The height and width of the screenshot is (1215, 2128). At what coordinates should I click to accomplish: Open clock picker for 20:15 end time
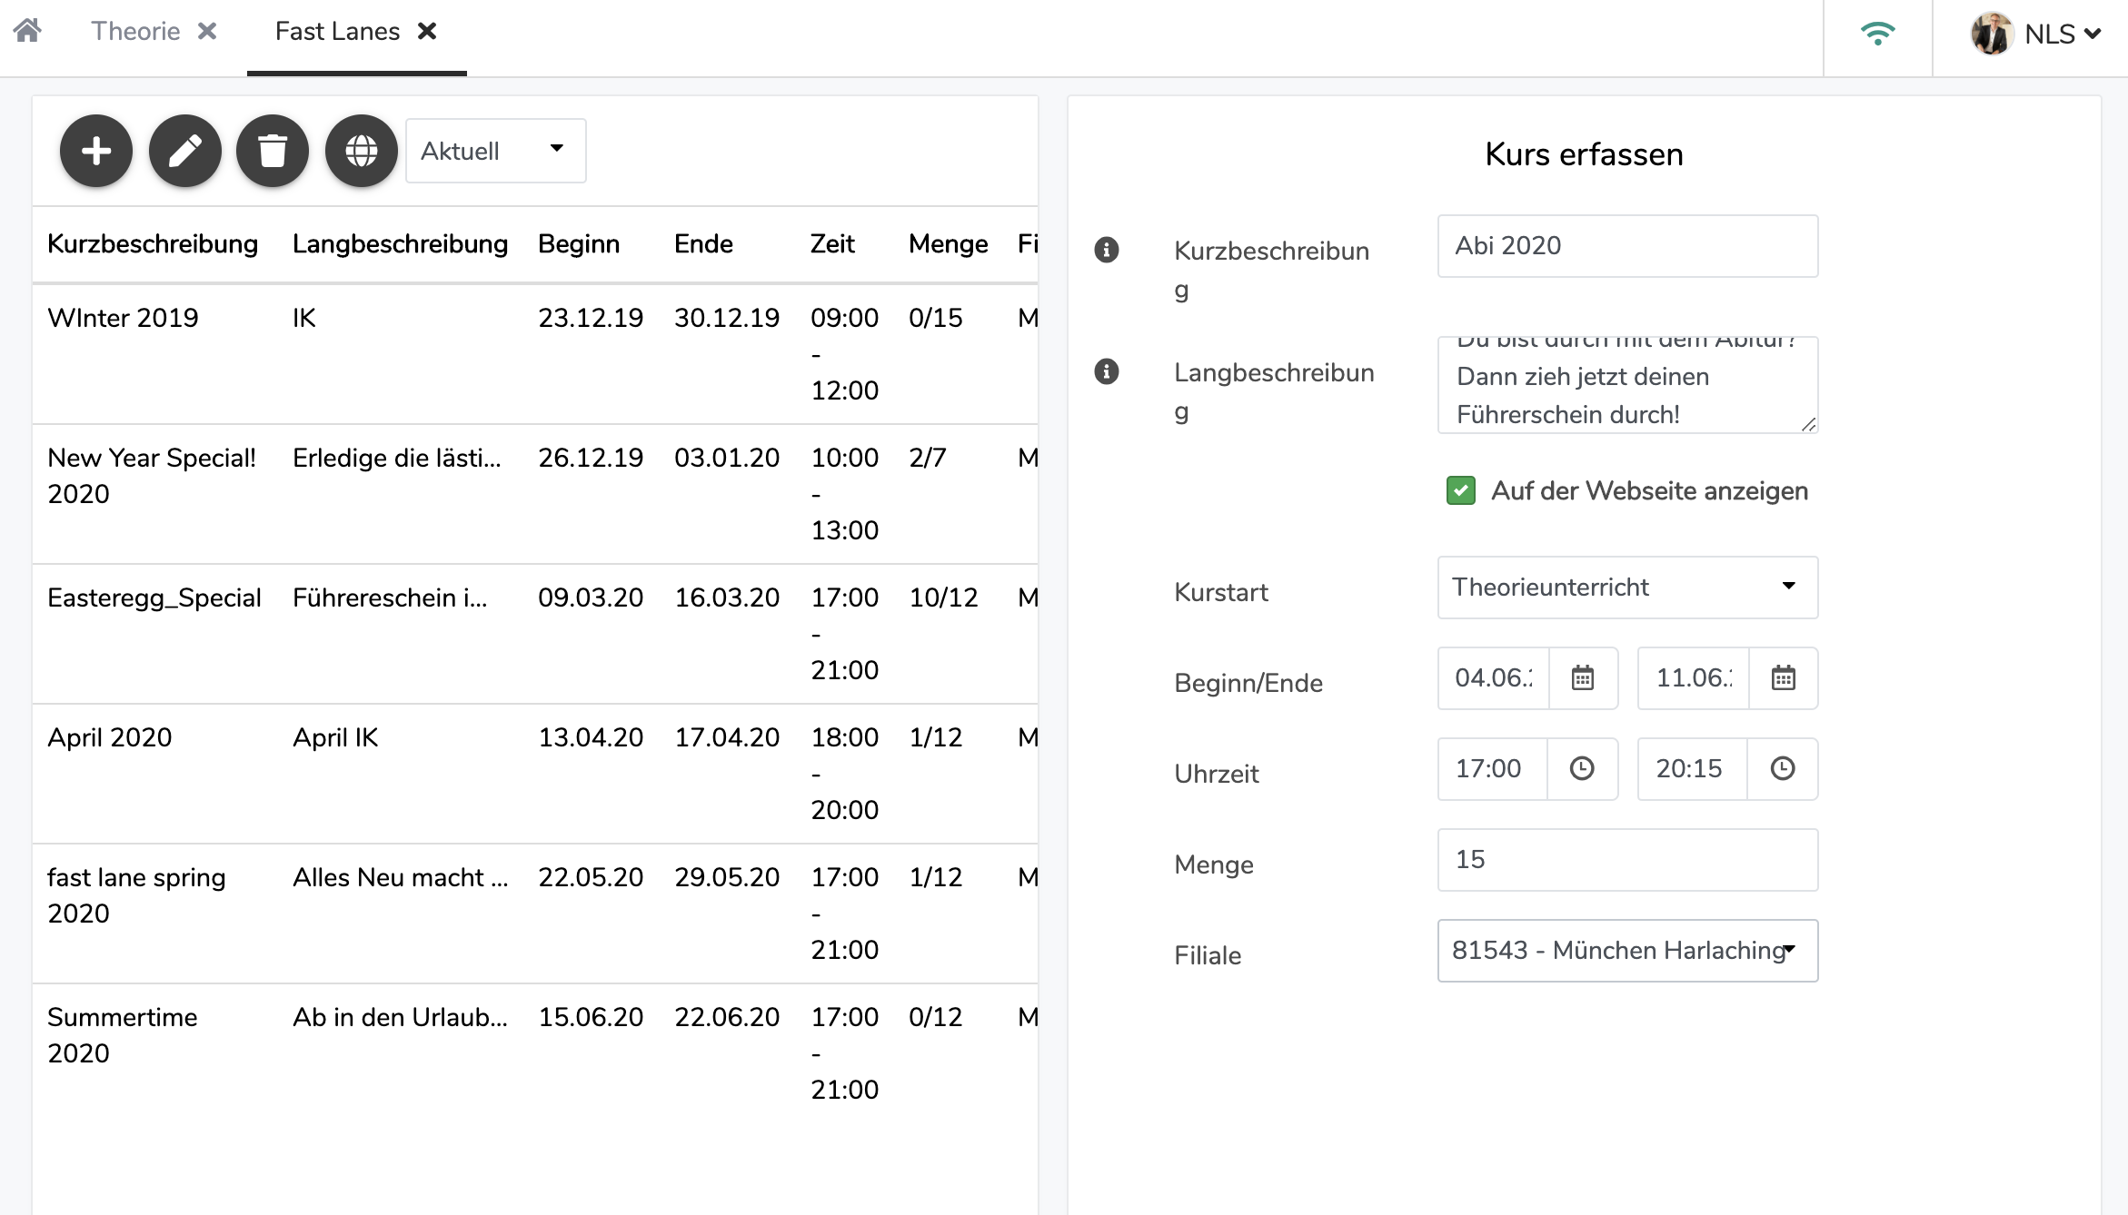[x=1783, y=769]
